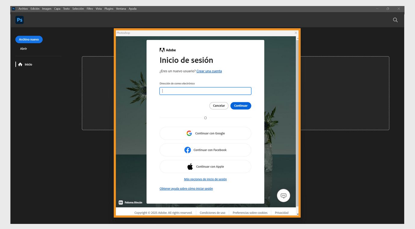This screenshot has width=415, height=229.
Task: Focus the email address input field
Action: pyautogui.click(x=205, y=91)
